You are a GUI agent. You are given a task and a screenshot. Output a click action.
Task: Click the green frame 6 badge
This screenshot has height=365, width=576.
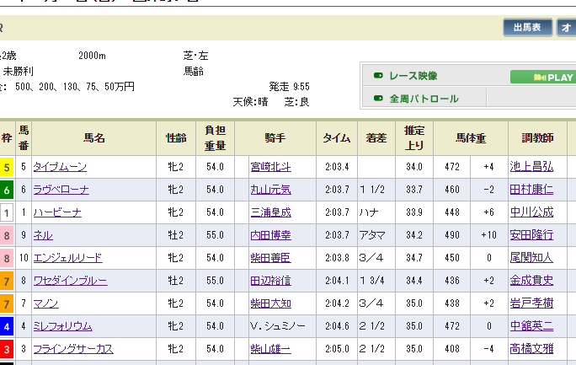[x=7, y=190]
